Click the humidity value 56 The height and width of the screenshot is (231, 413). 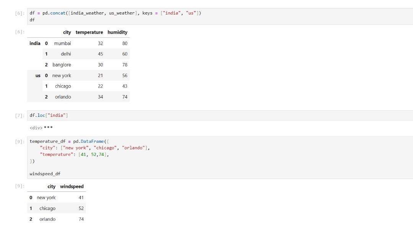coord(125,76)
